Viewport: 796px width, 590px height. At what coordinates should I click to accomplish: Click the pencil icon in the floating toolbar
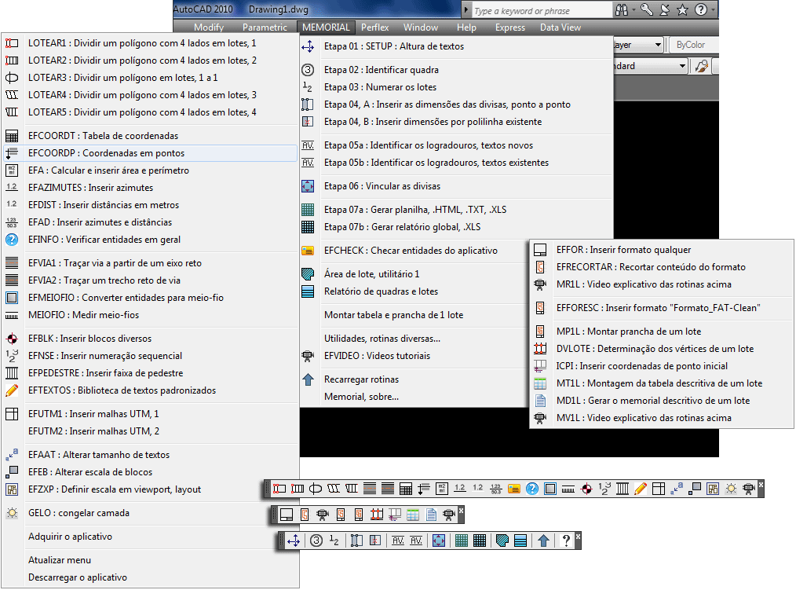coord(640,489)
